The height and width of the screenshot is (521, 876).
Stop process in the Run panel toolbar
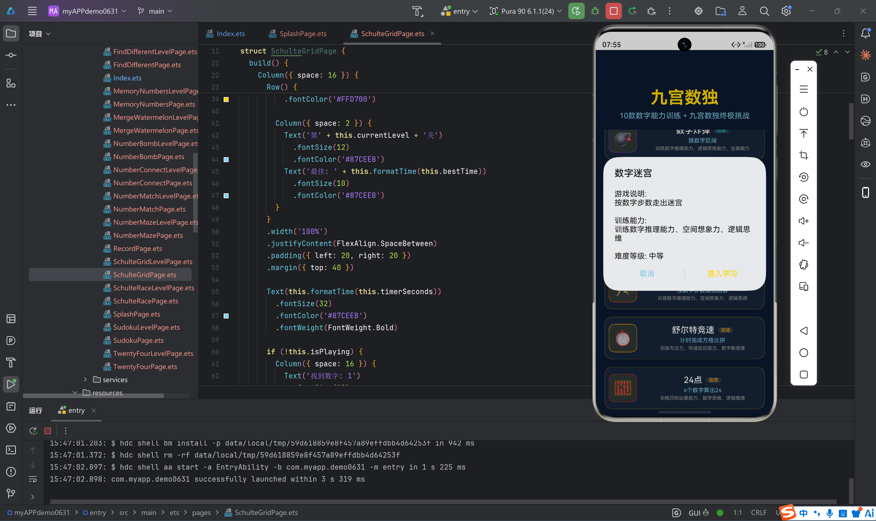(x=48, y=431)
